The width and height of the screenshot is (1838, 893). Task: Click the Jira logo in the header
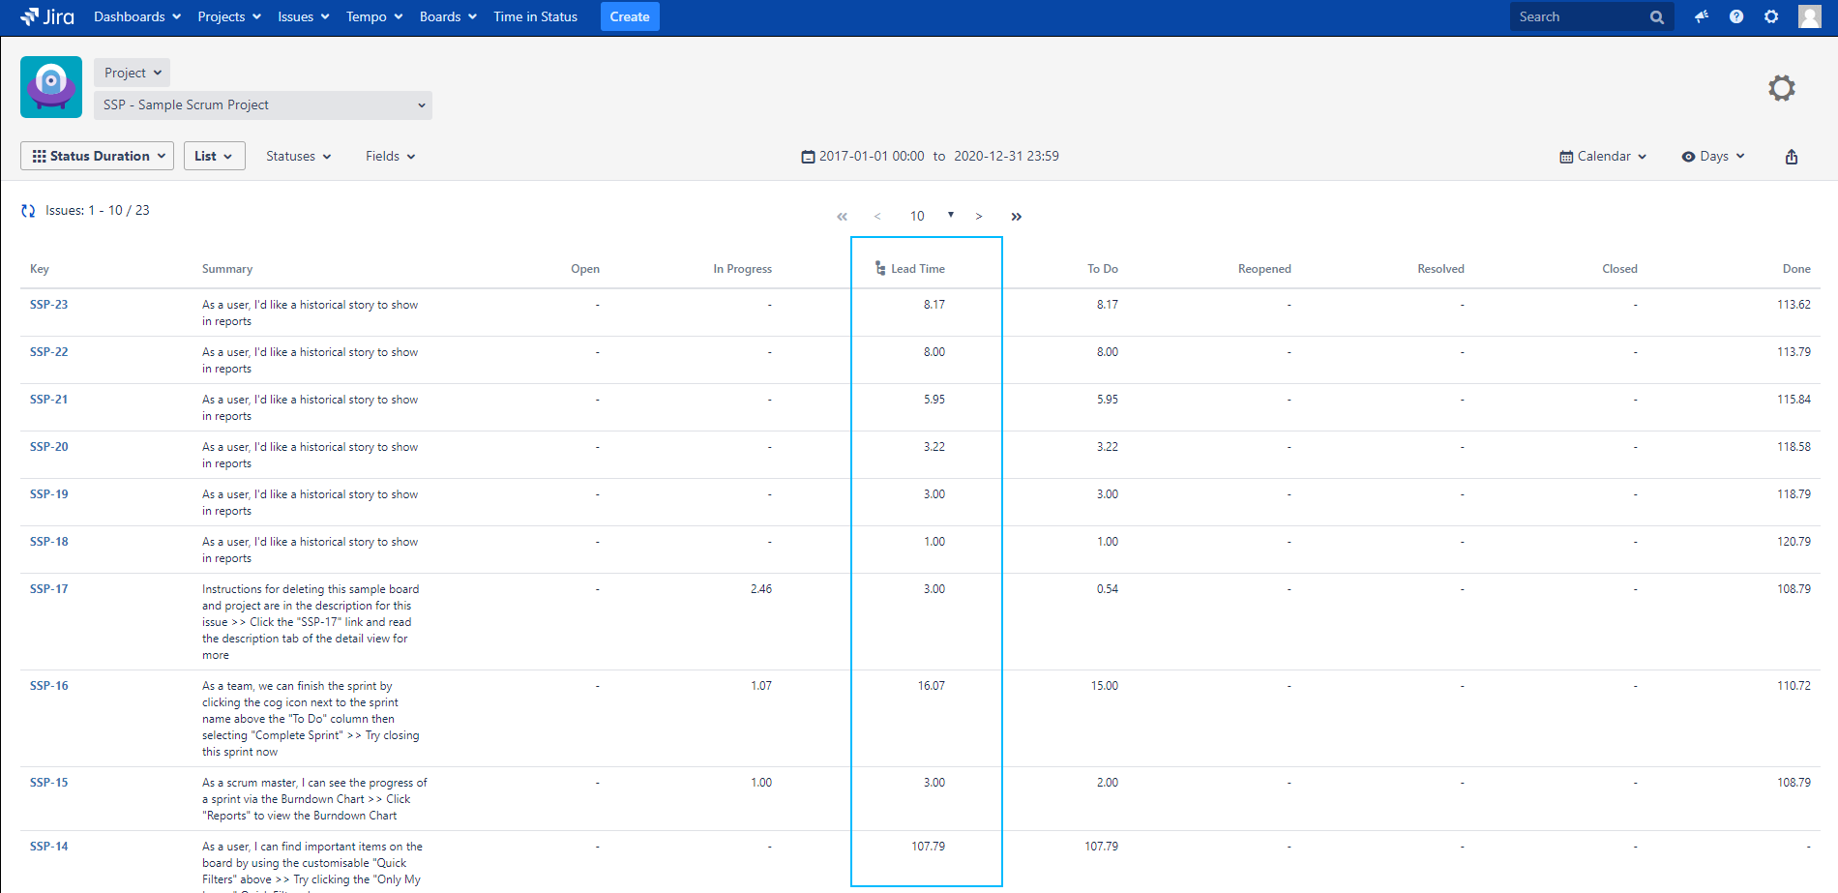click(47, 16)
